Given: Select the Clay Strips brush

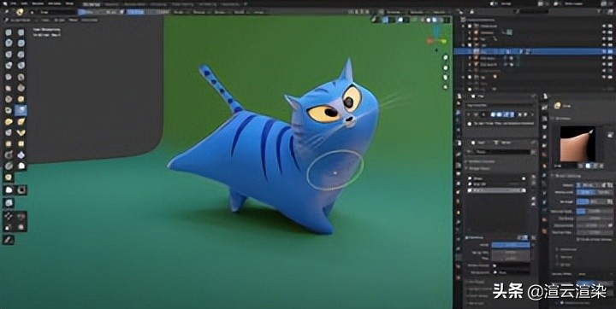Looking at the screenshot, I should click(x=21, y=44).
